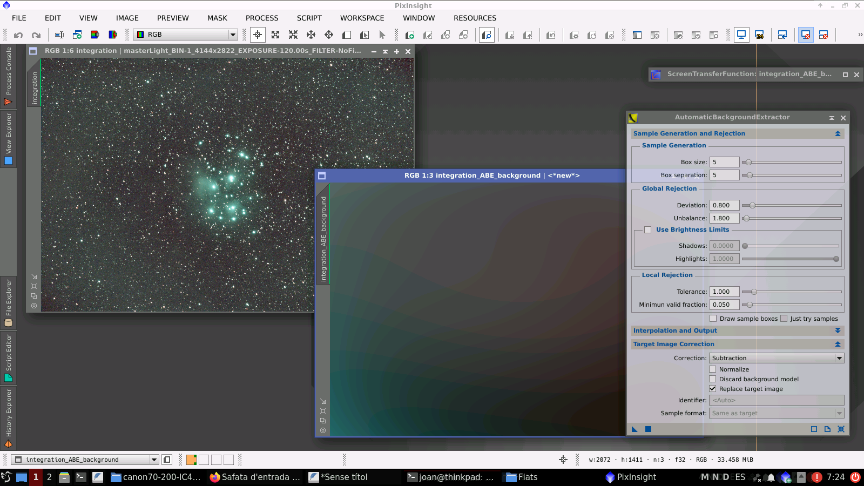Uncheck Replace target image in ABE

click(x=713, y=388)
